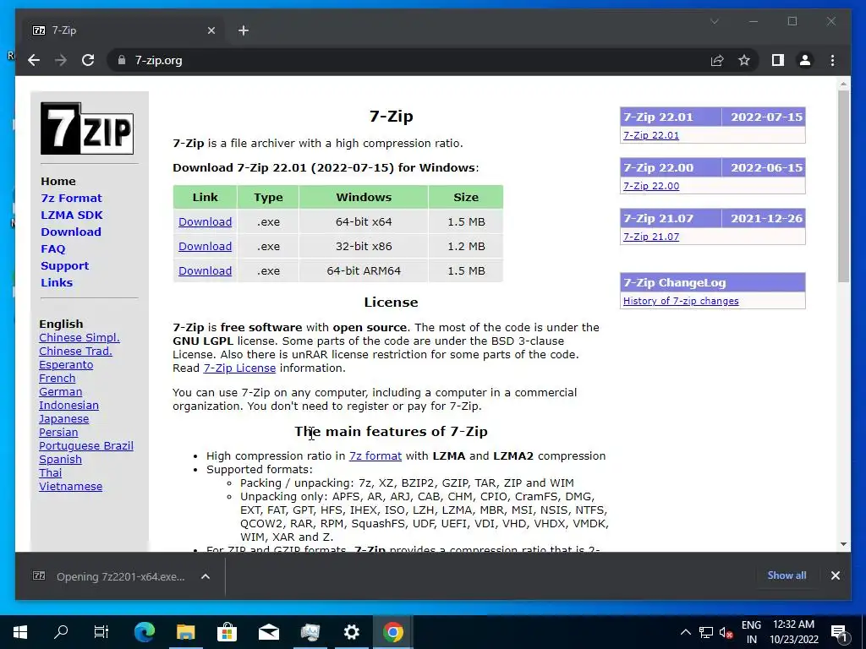Open Task View on the taskbar

pyautogui.click(x=101, y=632)
